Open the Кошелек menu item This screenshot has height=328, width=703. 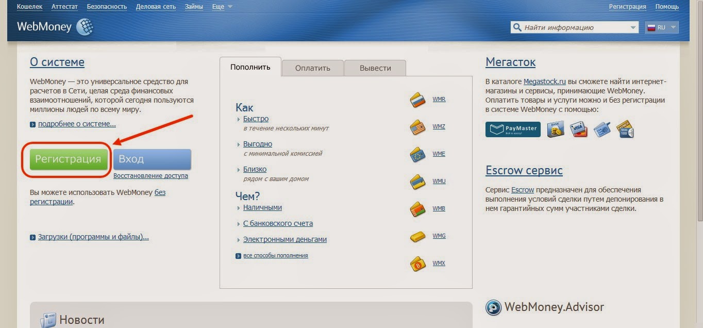[x=30, y=7]
